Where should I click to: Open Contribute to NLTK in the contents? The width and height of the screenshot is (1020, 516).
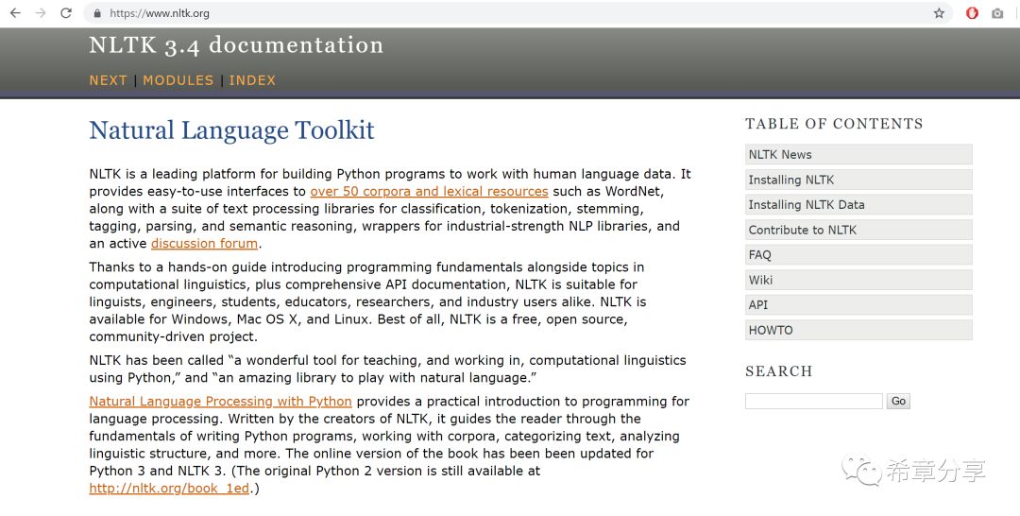(858, 230)
